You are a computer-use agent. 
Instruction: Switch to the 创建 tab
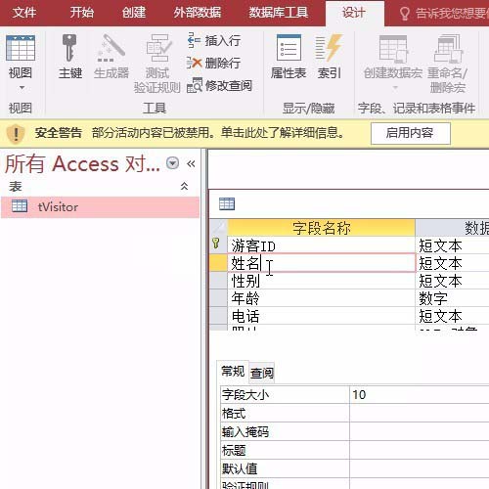click(134, 13)
